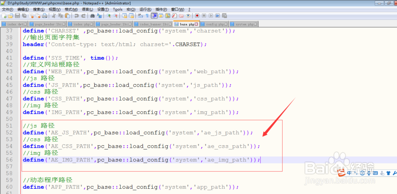Screen dimensions: 397x194
Task: Toggle synchronized horizontal scrolling
Action: [131, 16]
